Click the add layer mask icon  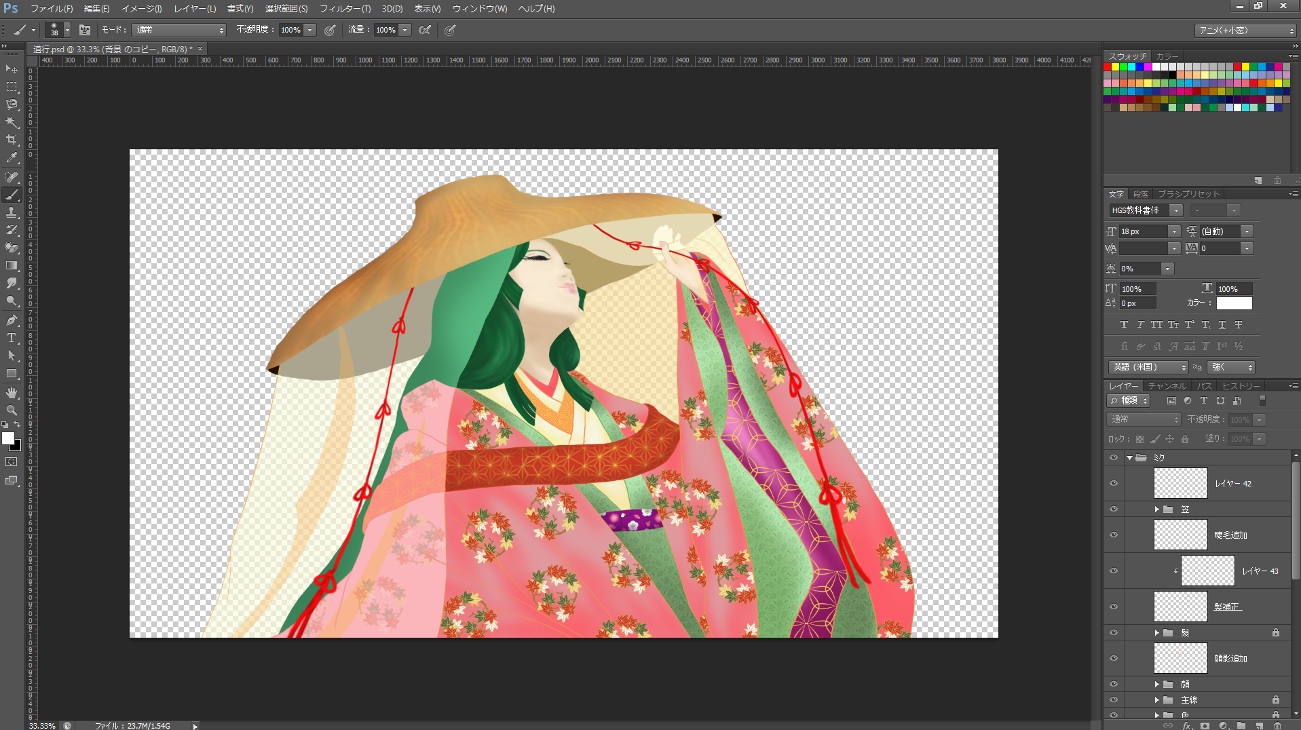point(1205,725)
